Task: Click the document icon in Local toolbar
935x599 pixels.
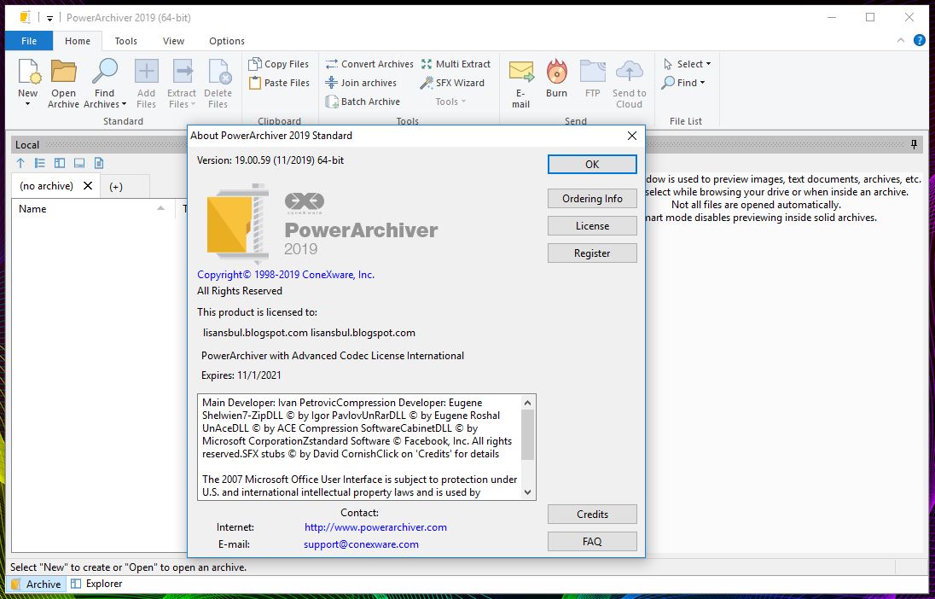Action: [x=99, y=163]
